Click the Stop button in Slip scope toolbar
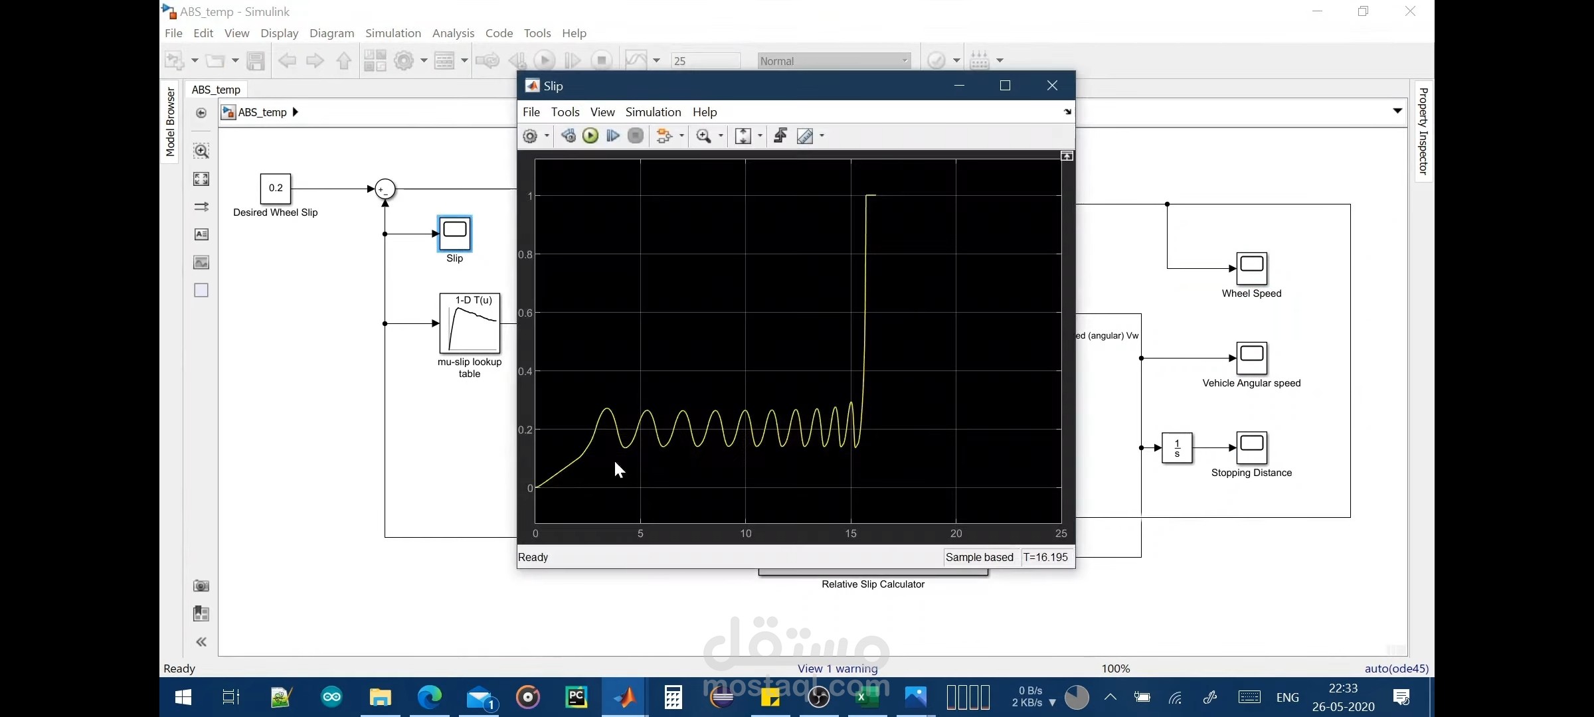 (x=636, y=136)
